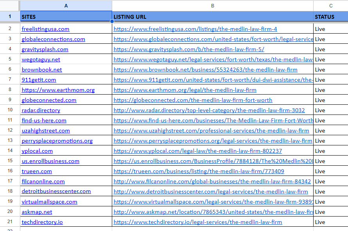
Task: Select all cells via corner box
Action: click(9, 6)
